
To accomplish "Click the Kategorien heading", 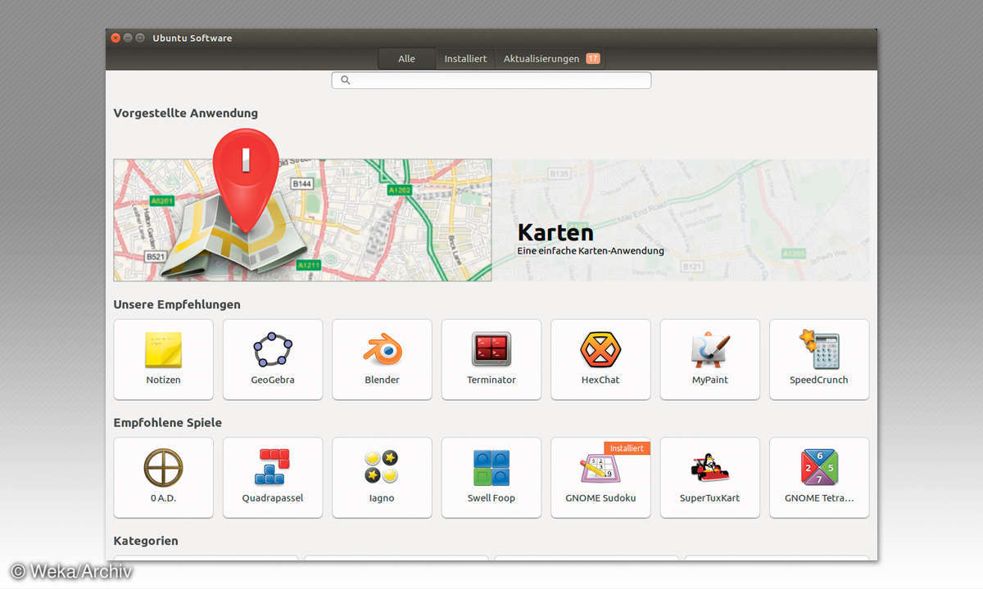I will 146,541.
